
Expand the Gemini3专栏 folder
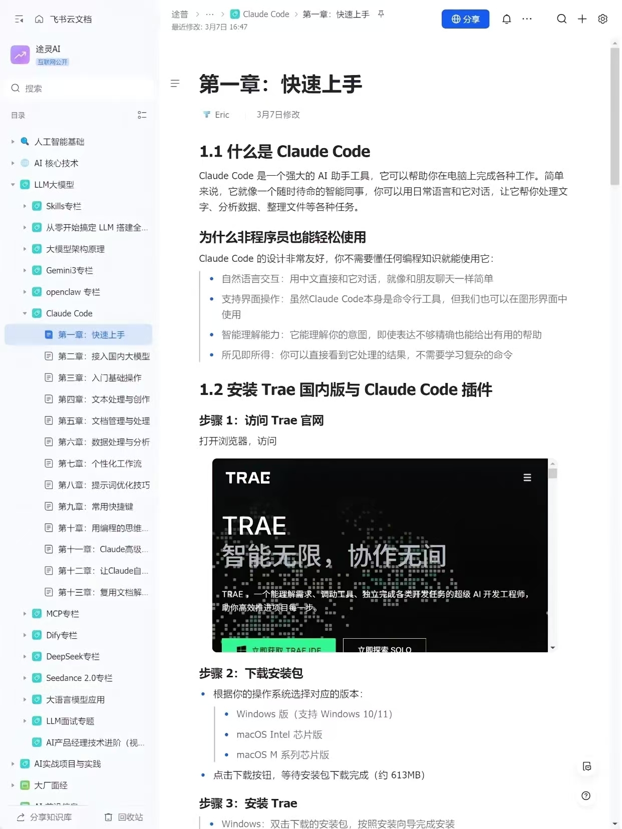[25, 270]
